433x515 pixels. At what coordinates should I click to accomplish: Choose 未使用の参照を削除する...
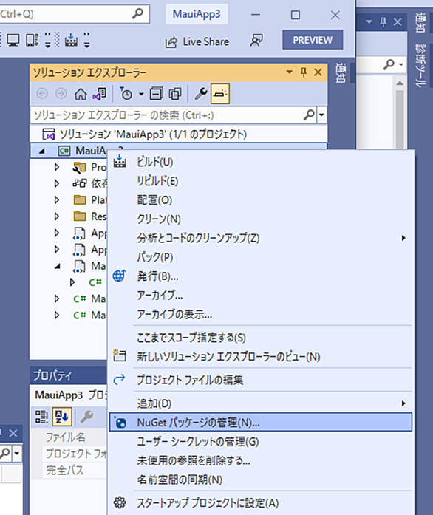pyautogui.click(x=260, y=460)
